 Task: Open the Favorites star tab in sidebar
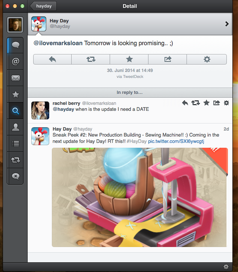tap(15, 94)
